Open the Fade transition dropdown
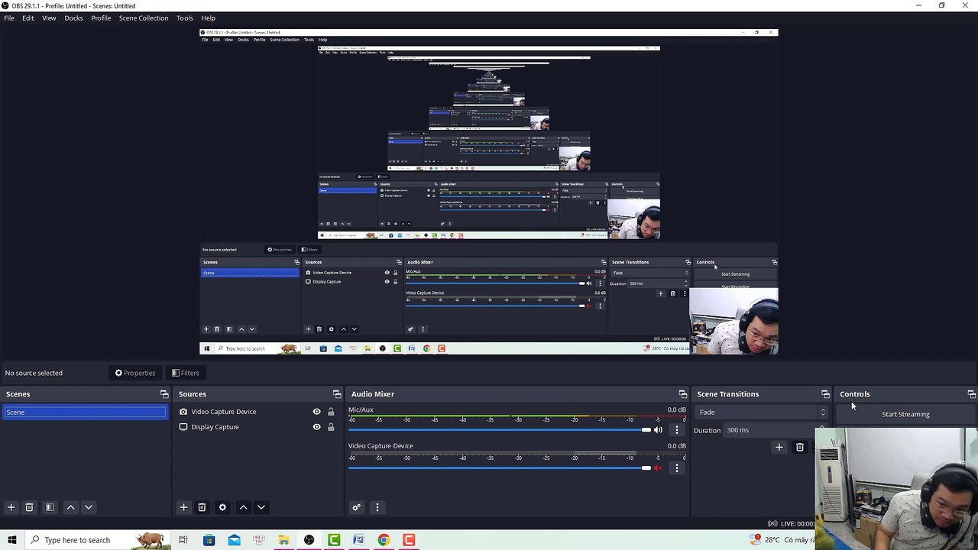978x550 pixels. (x=760, y=412)
